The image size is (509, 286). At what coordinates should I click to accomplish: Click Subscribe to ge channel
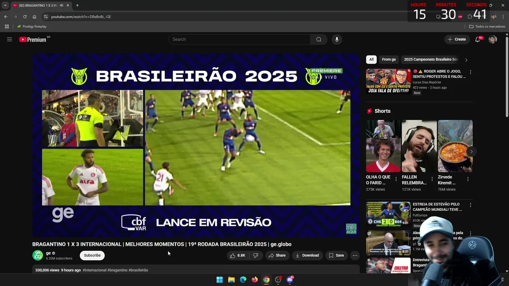click(92, 255)
